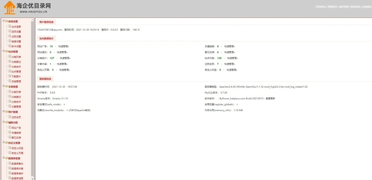This screenshot has height=180, width=372.
Task: Open the 文章管理 sub-item link
Action: click(16, 106)
